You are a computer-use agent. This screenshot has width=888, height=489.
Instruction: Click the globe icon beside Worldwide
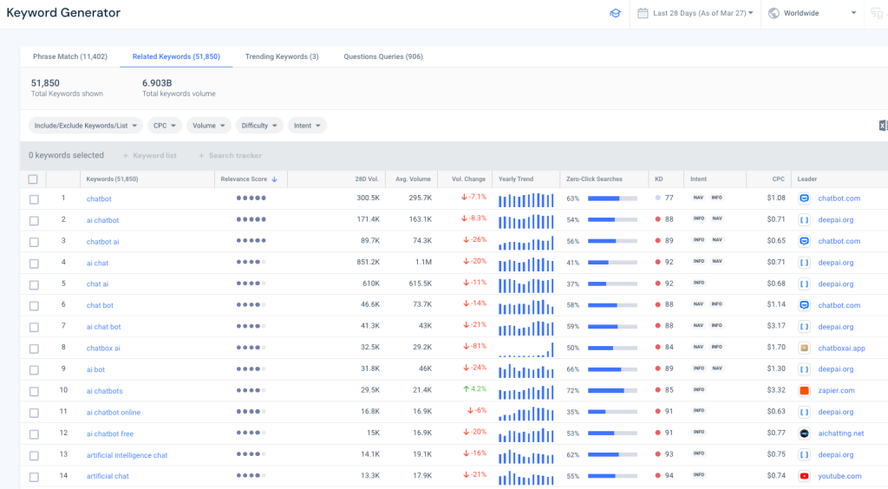coord(774,13)
